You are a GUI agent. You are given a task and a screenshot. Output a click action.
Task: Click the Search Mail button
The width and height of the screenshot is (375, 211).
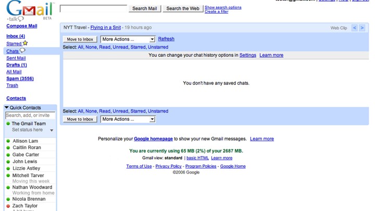145,9
